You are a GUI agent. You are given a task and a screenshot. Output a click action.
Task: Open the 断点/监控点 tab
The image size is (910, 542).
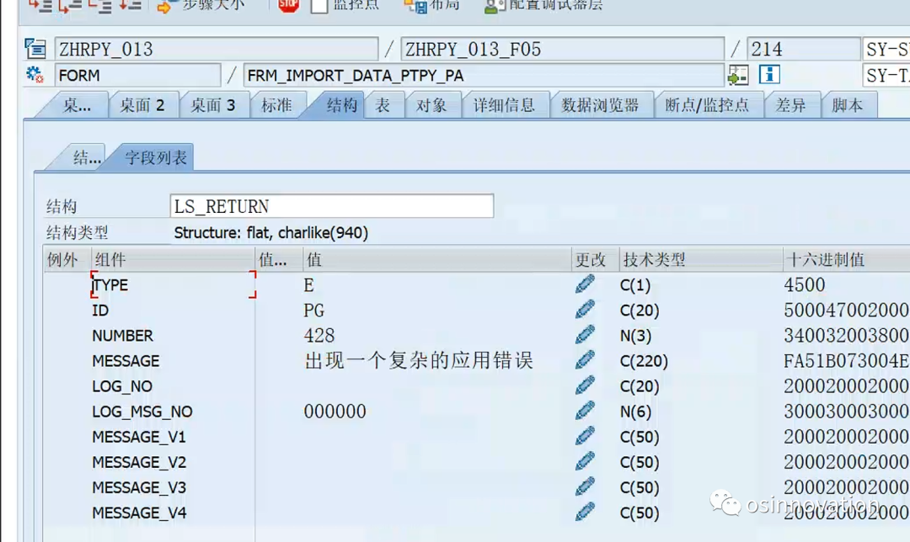(707, 105)
